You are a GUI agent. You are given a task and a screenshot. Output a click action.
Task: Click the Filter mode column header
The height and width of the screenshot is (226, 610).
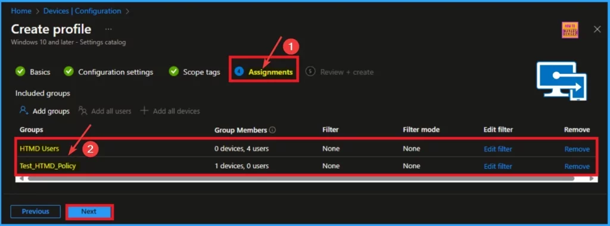click(x=421, y=130)
